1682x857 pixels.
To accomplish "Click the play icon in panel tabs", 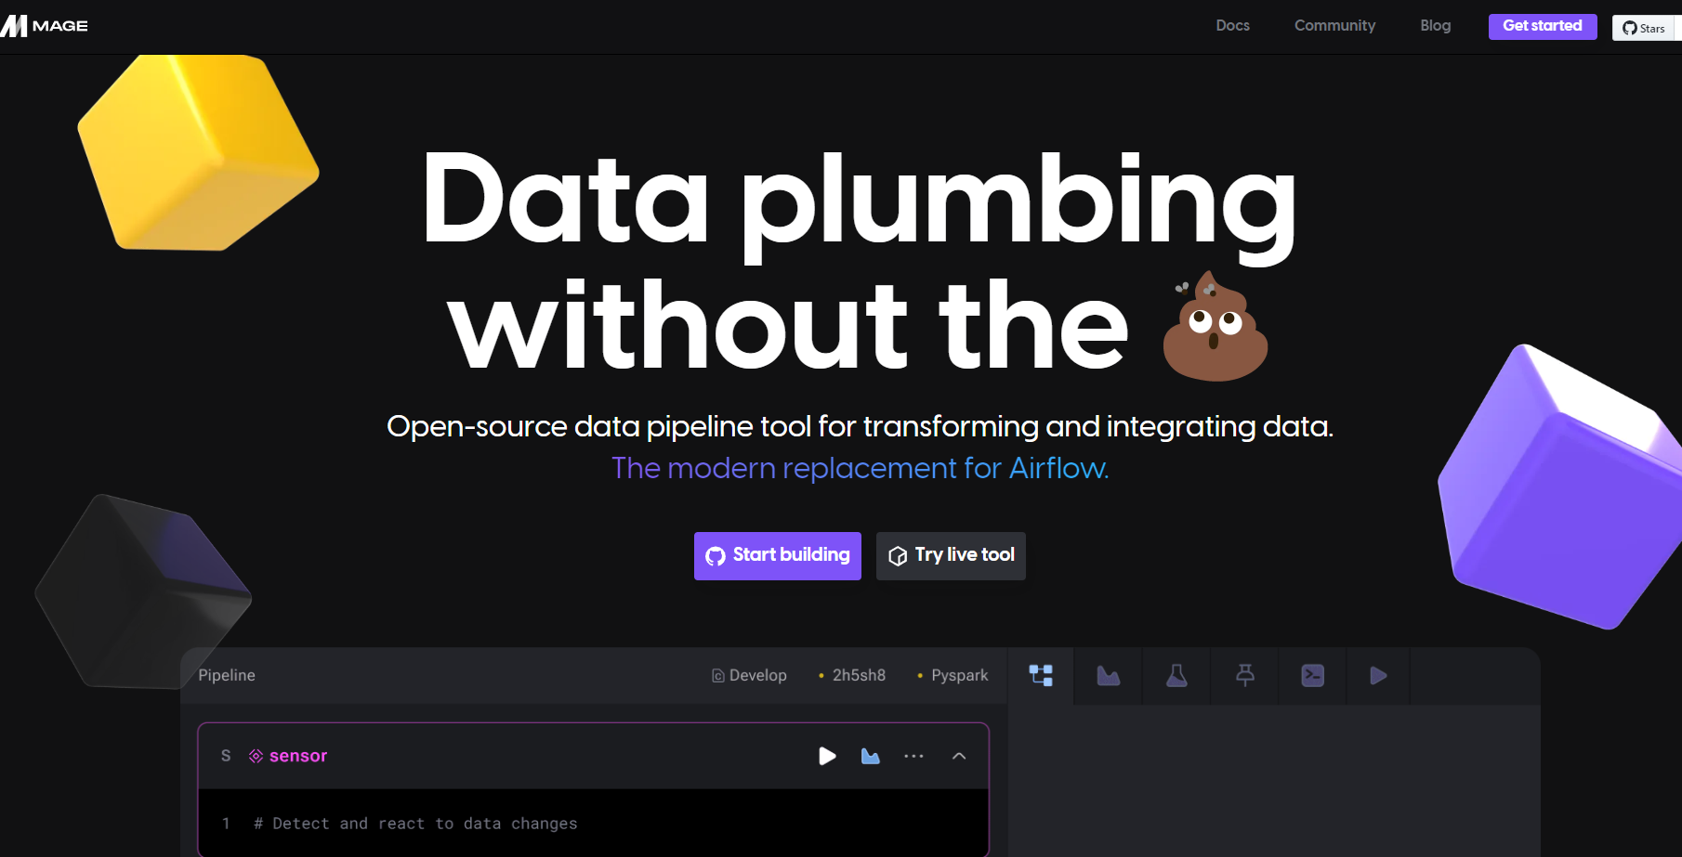I will (1379, 675).
